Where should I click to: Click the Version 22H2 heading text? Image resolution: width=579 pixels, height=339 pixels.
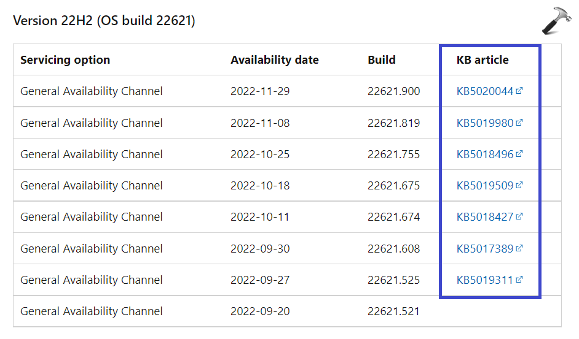104,21
